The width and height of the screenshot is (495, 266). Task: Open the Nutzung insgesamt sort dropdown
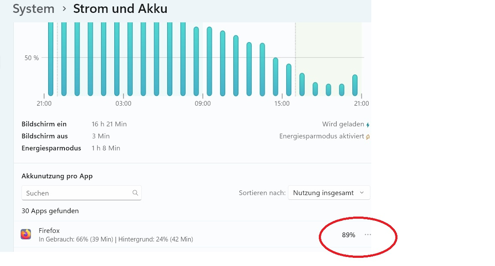[329, 193]
